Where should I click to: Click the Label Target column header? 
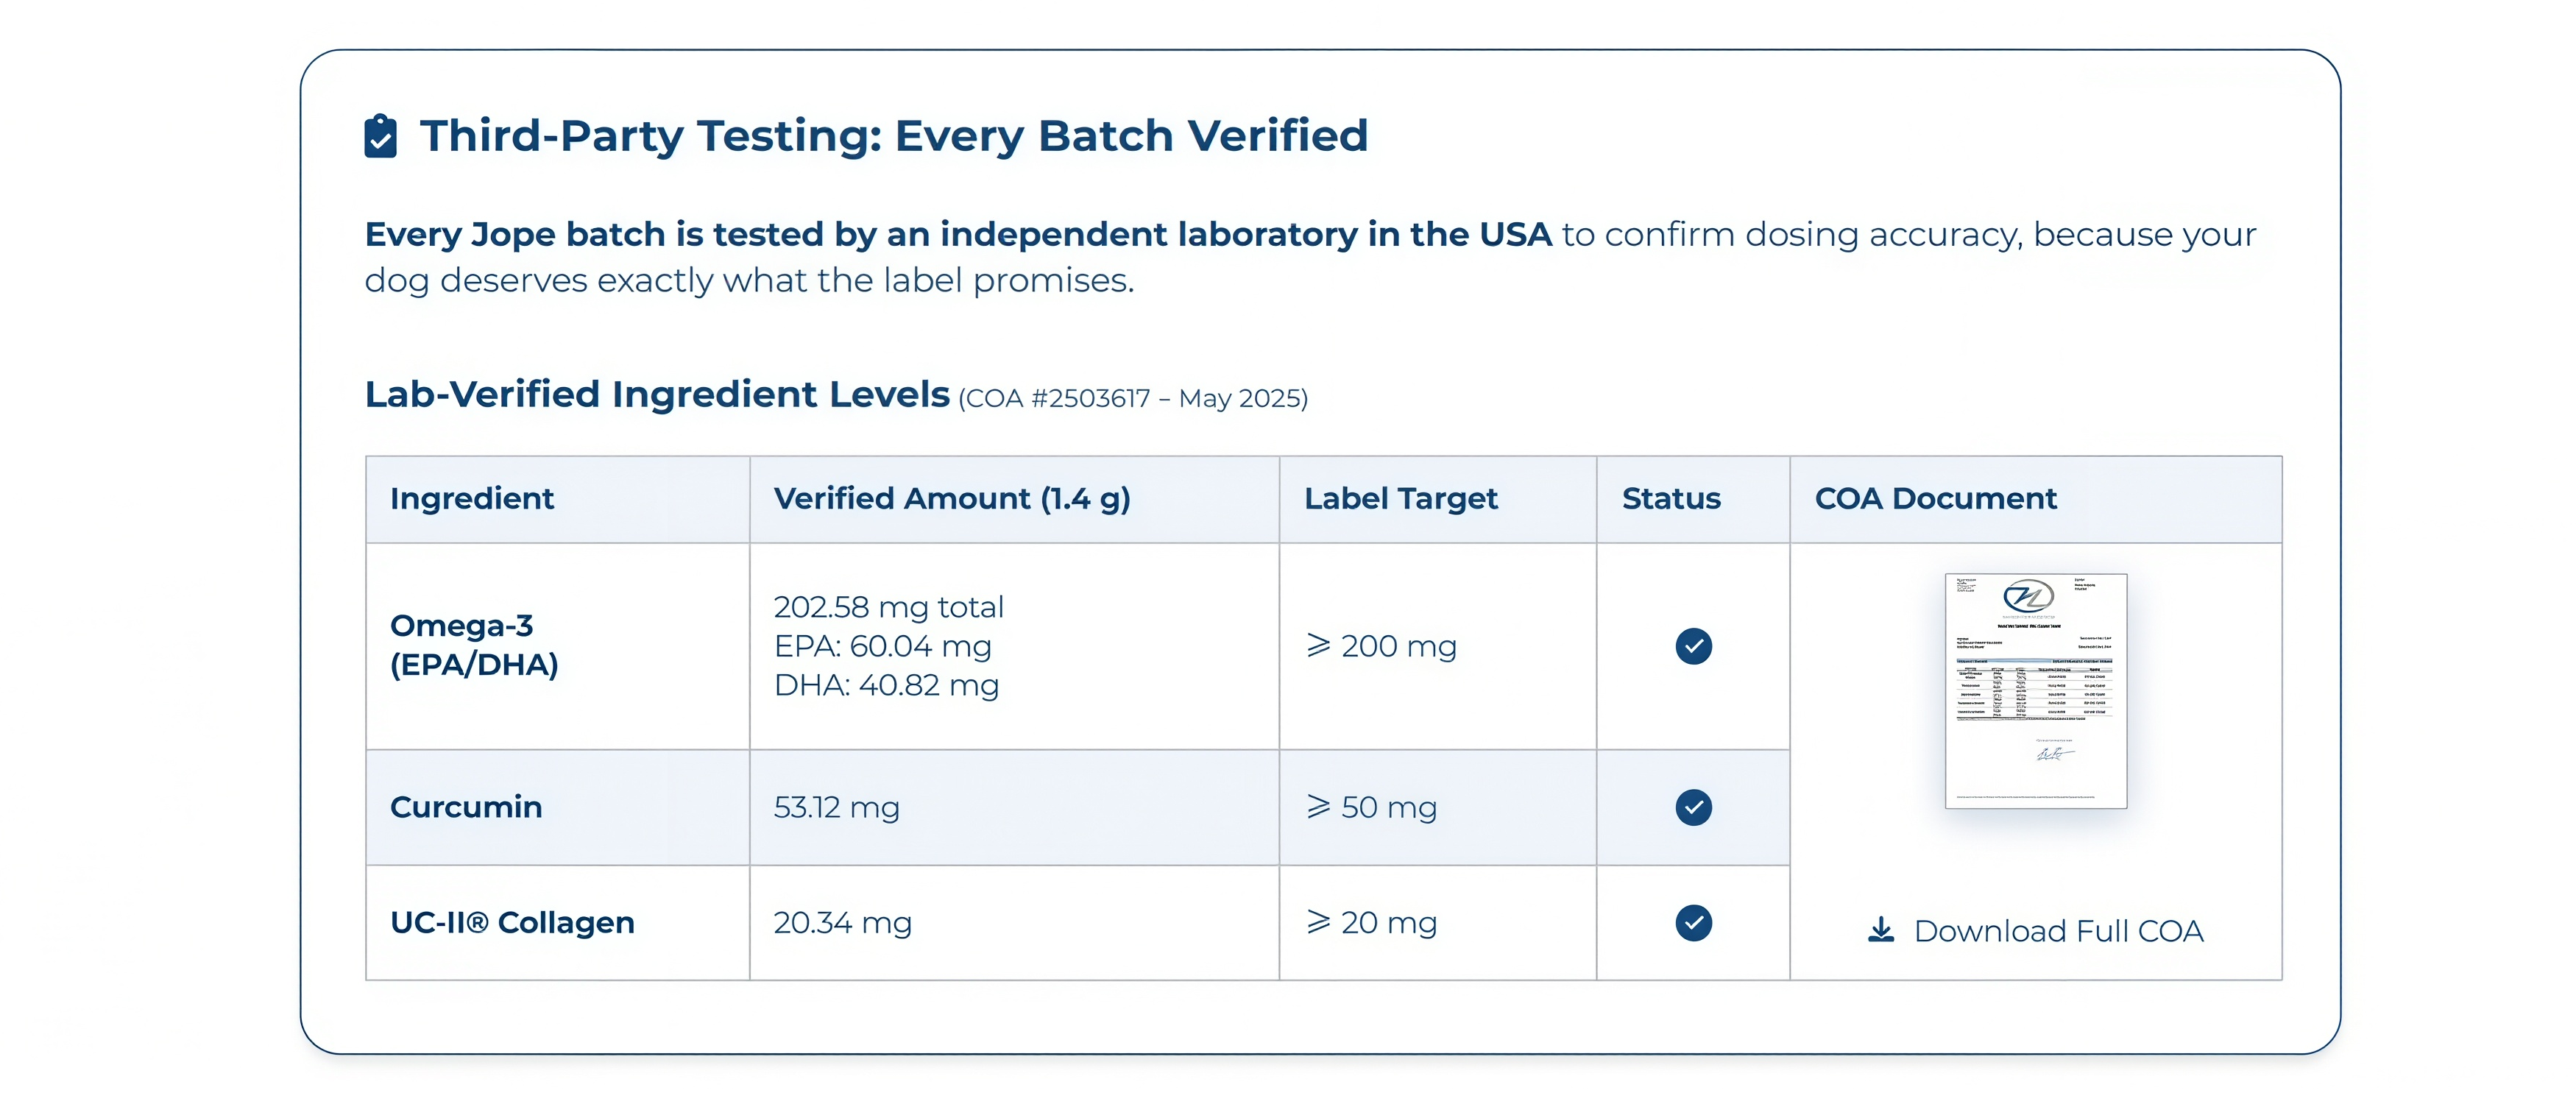(1401, 498)
